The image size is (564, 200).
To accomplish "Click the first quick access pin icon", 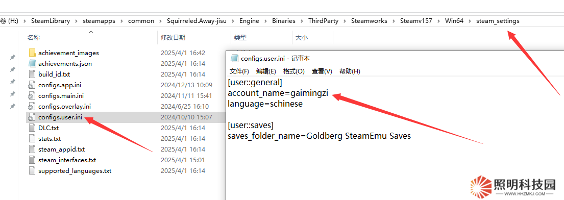I will [x=13, y=57].
